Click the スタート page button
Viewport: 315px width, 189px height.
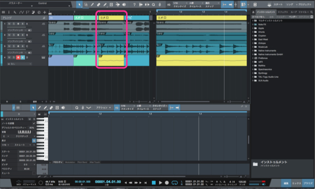278,4
